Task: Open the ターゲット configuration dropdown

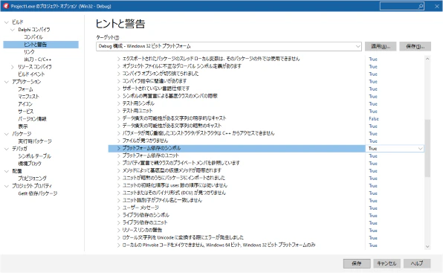Action: pyautogui.click(x=358, y=46)
